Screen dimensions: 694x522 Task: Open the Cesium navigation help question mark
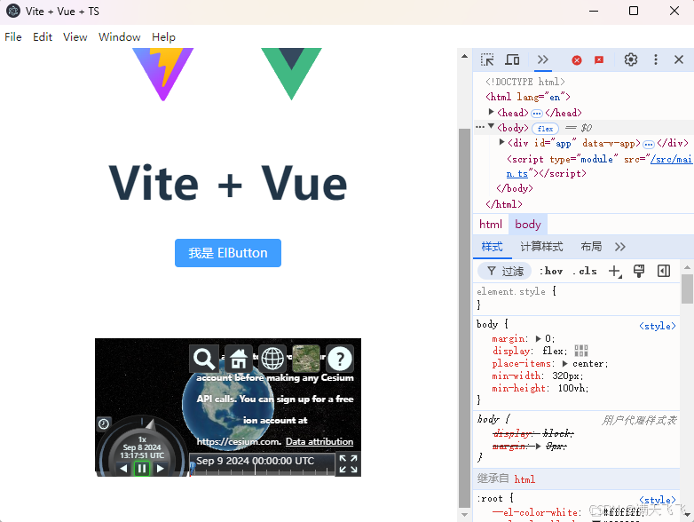[x=340, y=359]
